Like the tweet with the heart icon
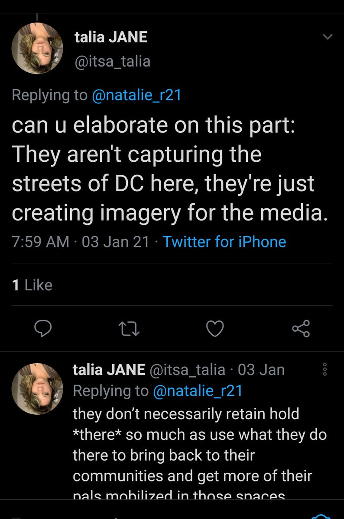344x519 pixels. click(x=215, y=329)
